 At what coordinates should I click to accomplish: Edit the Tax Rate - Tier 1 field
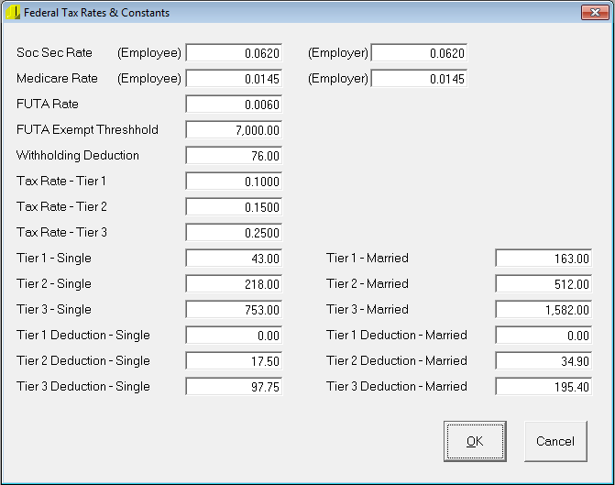point(234,182)
